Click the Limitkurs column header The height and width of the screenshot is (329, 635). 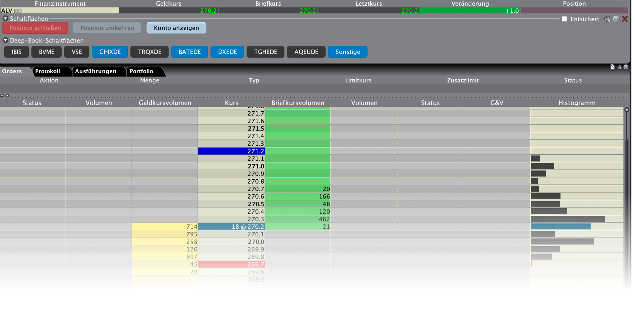pos(358,80)
